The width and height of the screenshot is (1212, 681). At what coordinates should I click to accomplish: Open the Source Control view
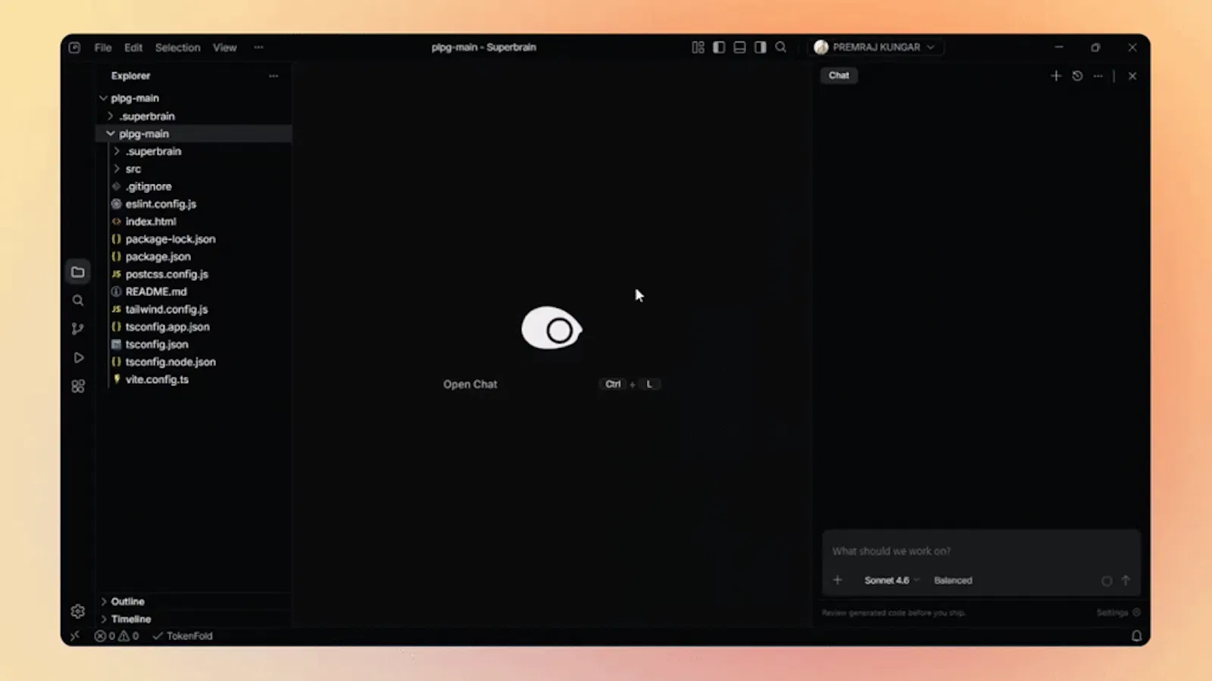pos(77,328)
